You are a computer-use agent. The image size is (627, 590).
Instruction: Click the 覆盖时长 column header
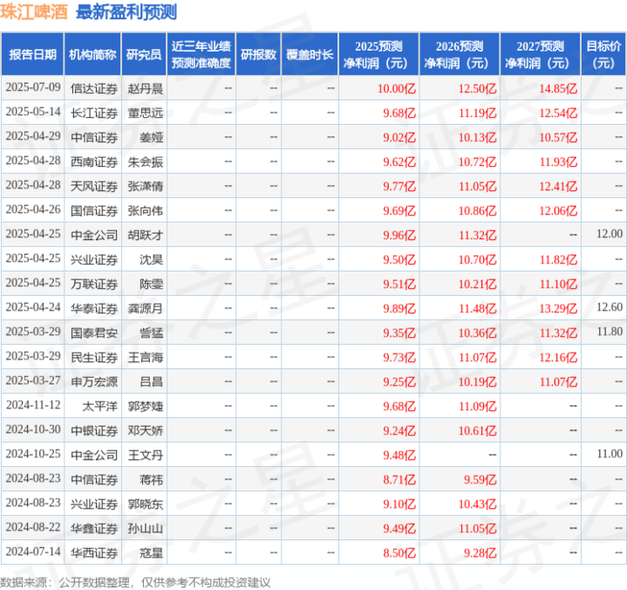[310, 54]
